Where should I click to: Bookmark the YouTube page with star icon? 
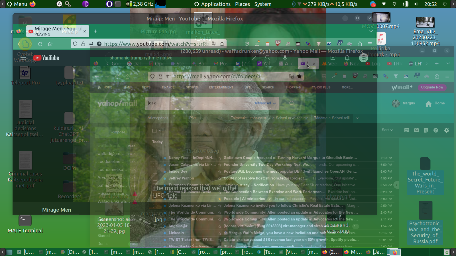click(222, 44)
